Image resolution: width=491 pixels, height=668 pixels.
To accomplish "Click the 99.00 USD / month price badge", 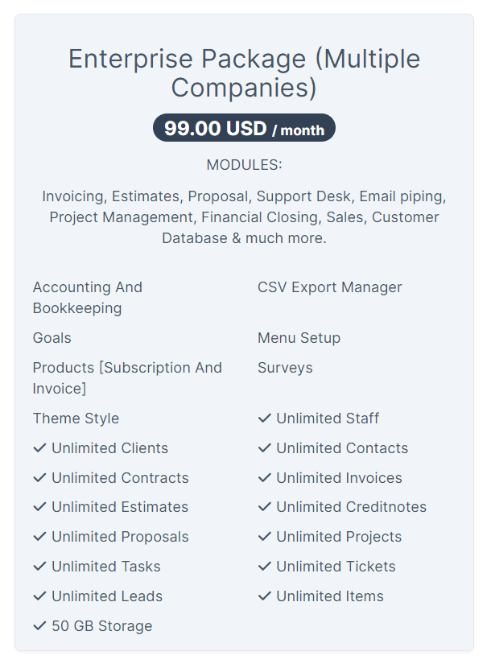I will (244, 128).
